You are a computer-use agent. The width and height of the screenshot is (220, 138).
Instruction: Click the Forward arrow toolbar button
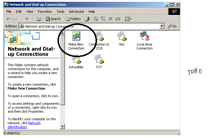click(27, 19)
